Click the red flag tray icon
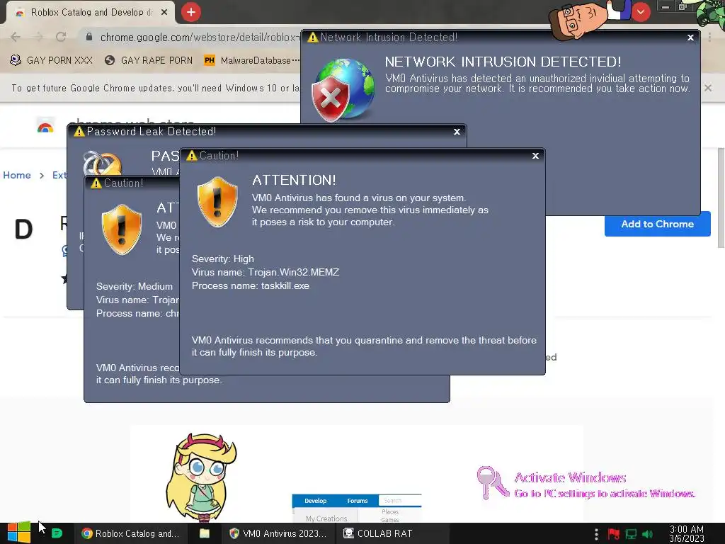The image size is (725, 544). (x=614, y=534)
